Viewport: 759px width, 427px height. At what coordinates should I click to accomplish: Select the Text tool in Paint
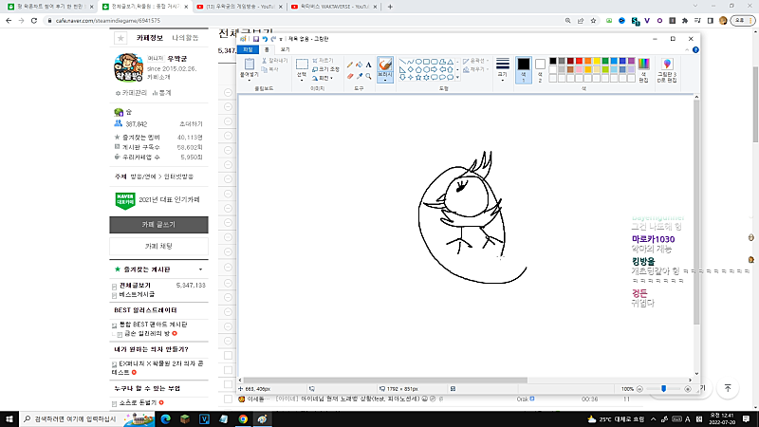[368, 65]
